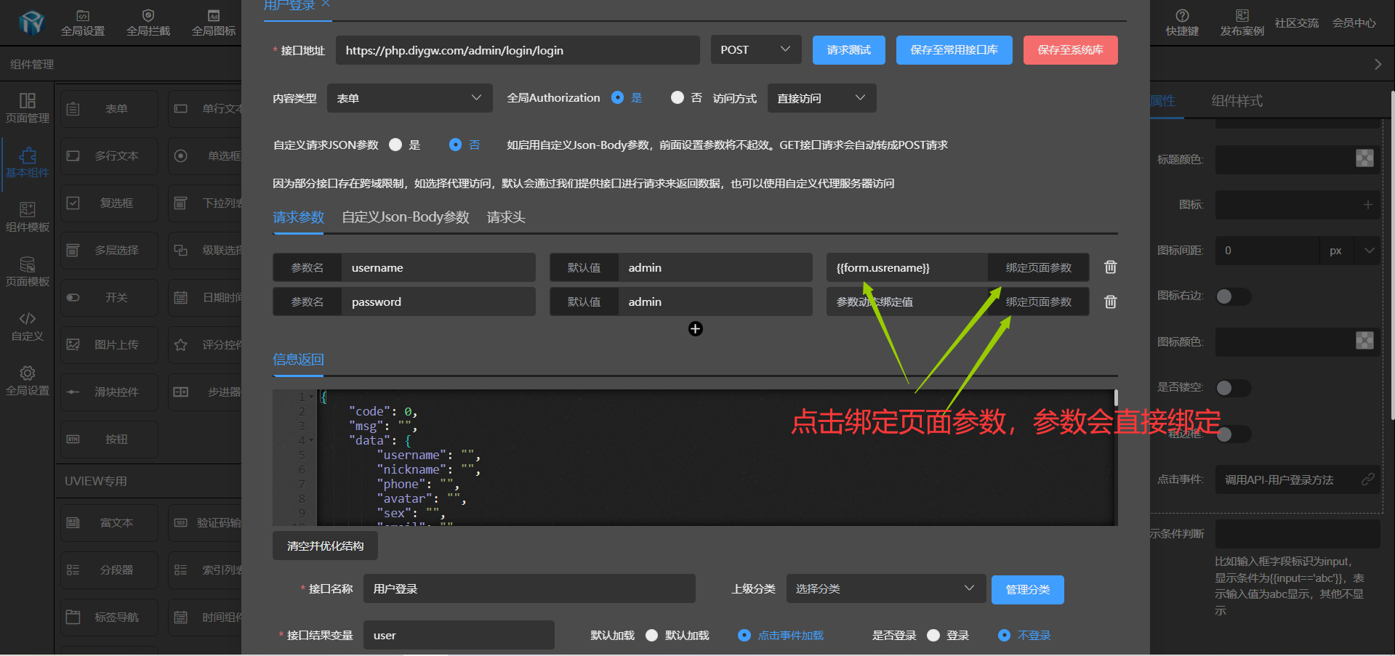This screenshot has width=1395, height=656.
Task: Pick the 复选框 component
Action: [109, 203]
